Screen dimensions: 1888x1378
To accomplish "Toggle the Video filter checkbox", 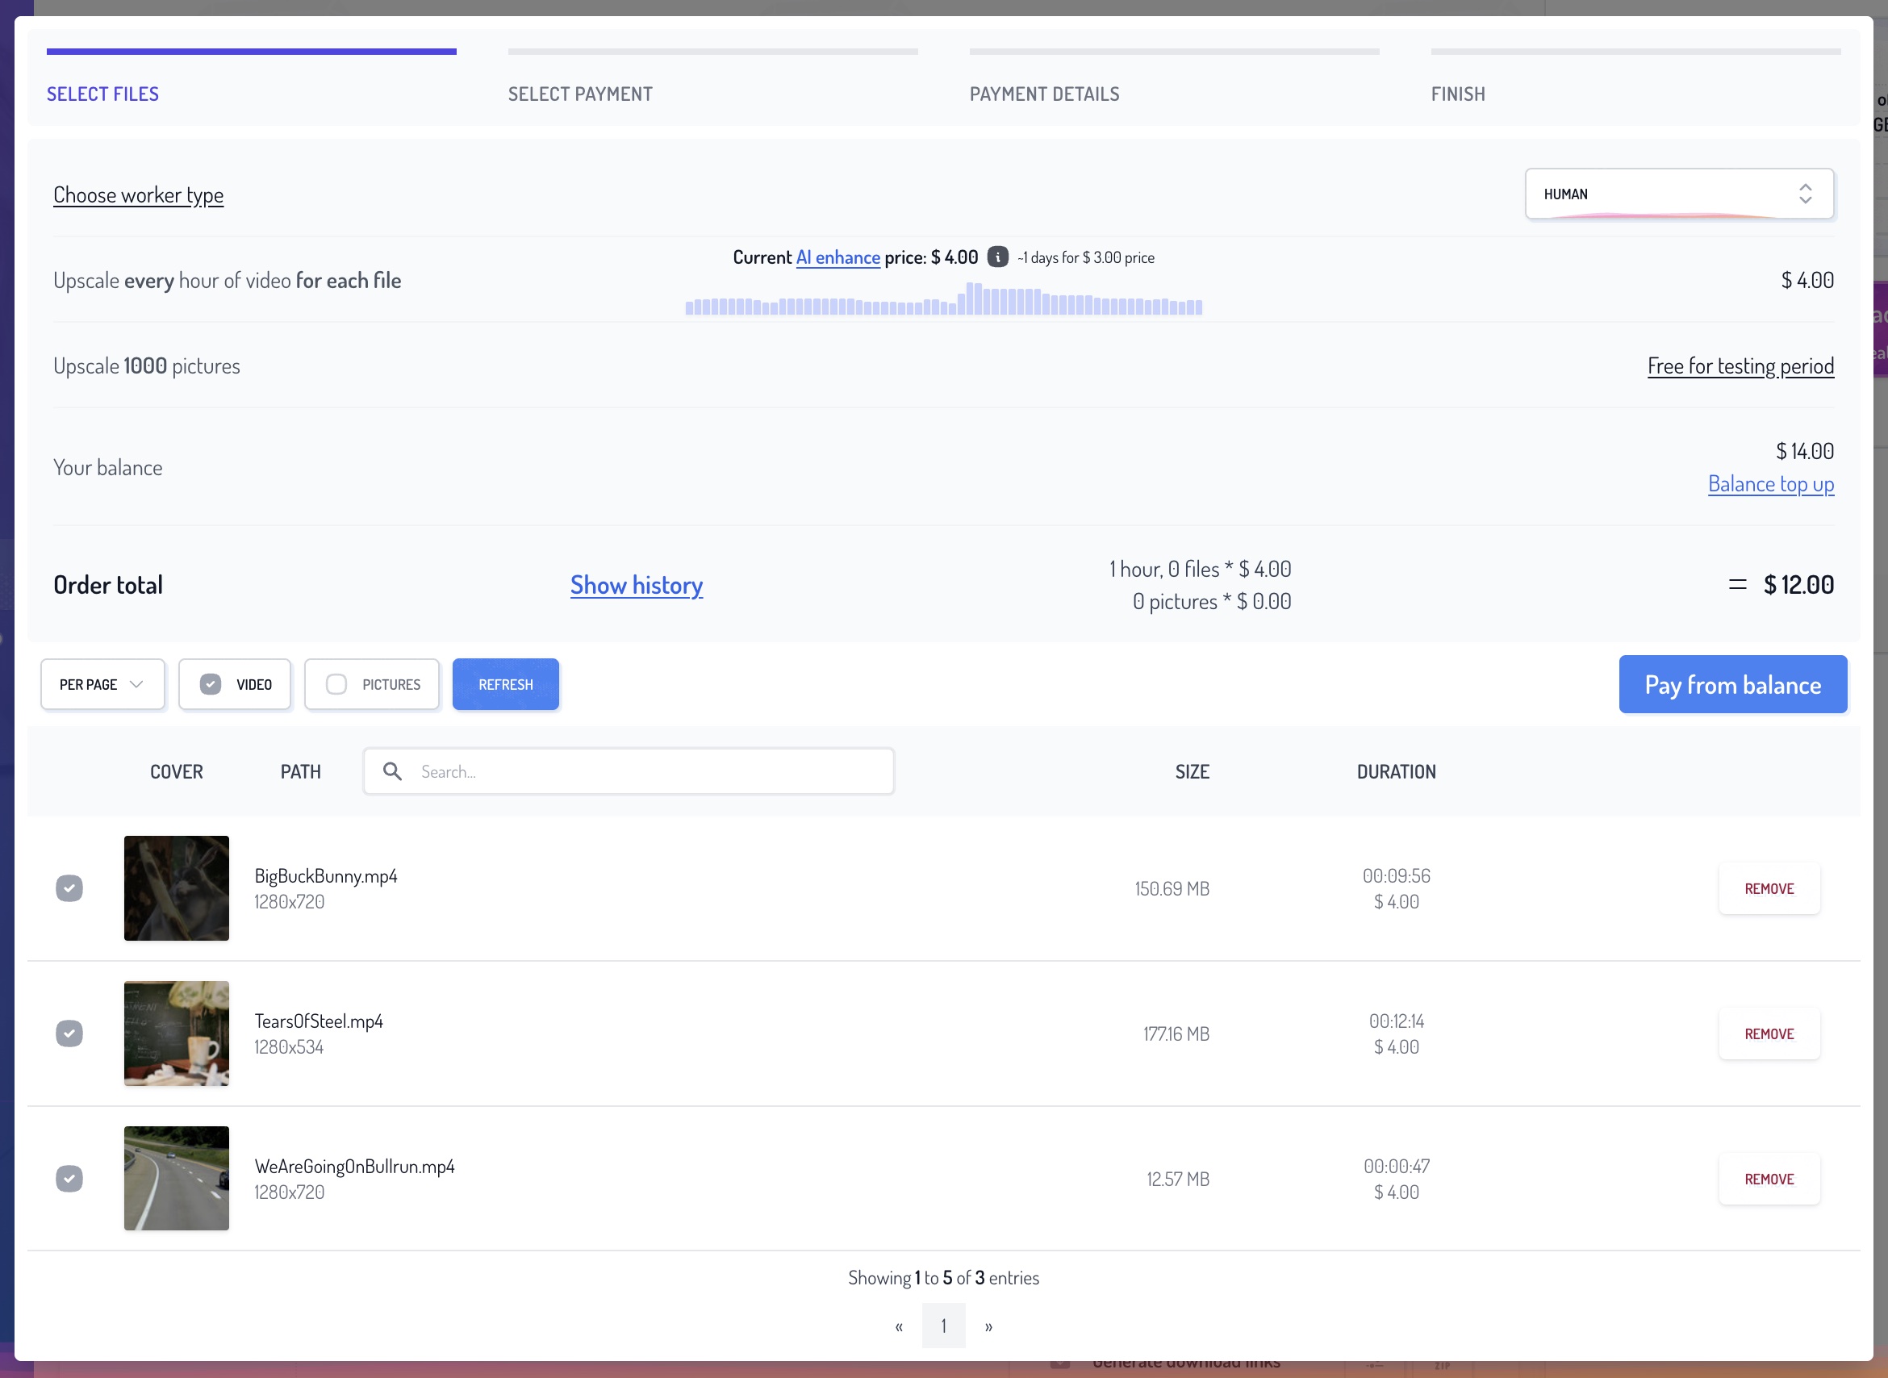I will pyautogui.click(x=211, y=684).
